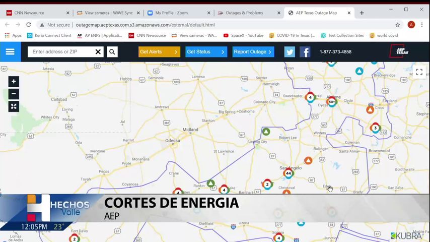Image resolution: width=430 pixels, height=242 pixels.
Task: Expand the Get Alerts button
Action: click(159, 51)
